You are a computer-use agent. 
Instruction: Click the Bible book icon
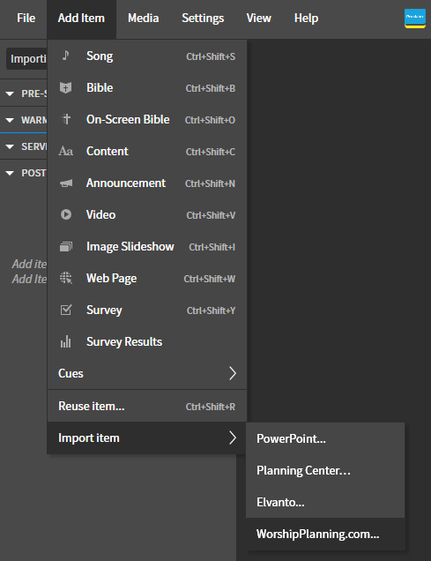66,87
